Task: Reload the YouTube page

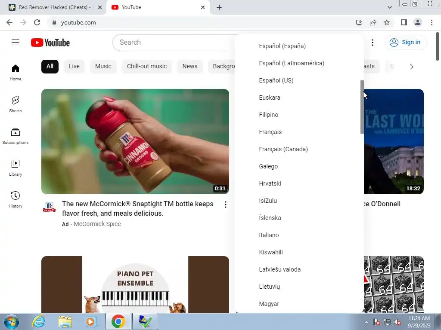Action: (x=37, y=22)
